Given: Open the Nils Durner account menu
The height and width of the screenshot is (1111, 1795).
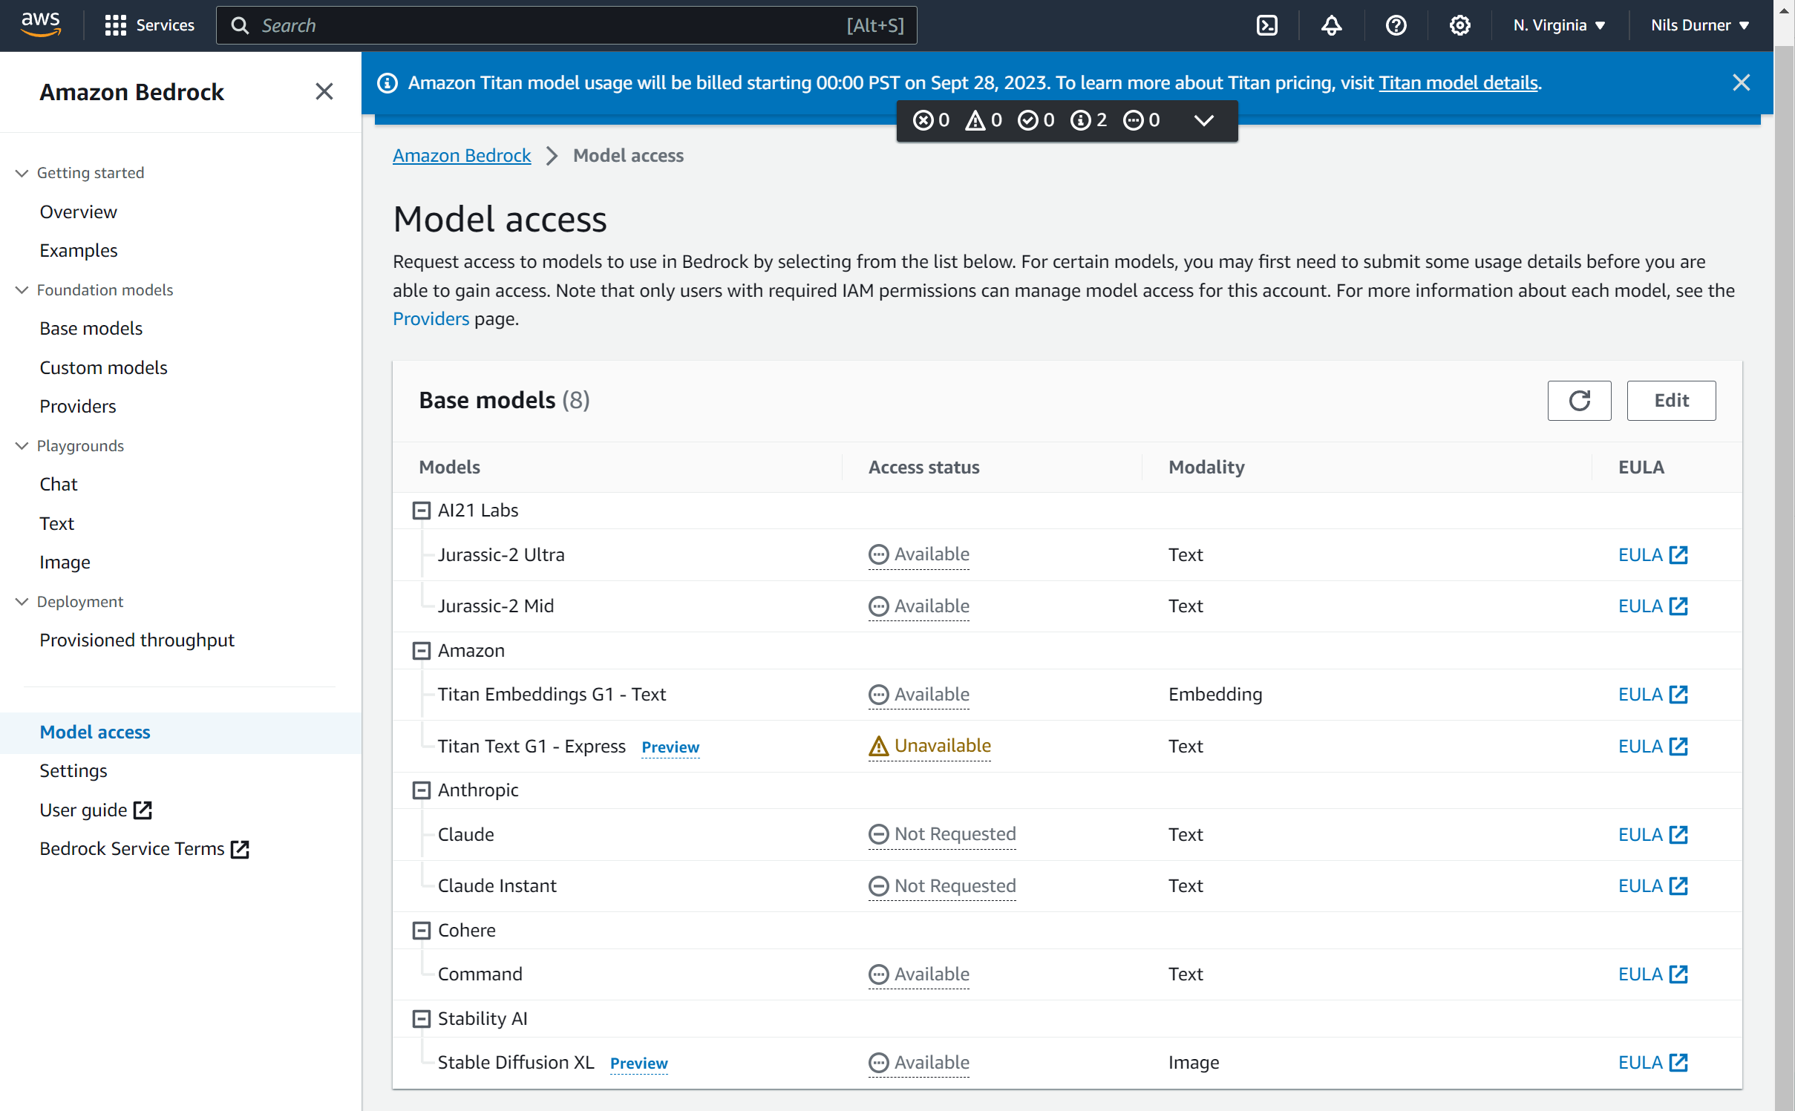Looking at the screenshot, I should 1699,25.
